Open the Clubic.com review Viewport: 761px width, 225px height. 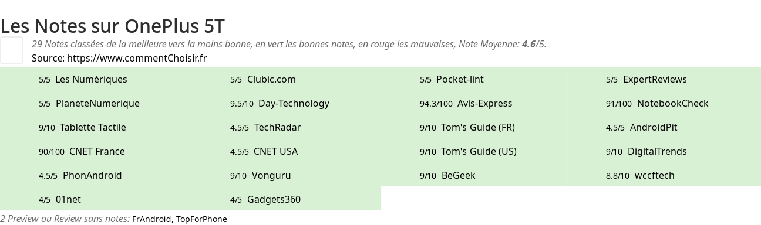point(271,79)
